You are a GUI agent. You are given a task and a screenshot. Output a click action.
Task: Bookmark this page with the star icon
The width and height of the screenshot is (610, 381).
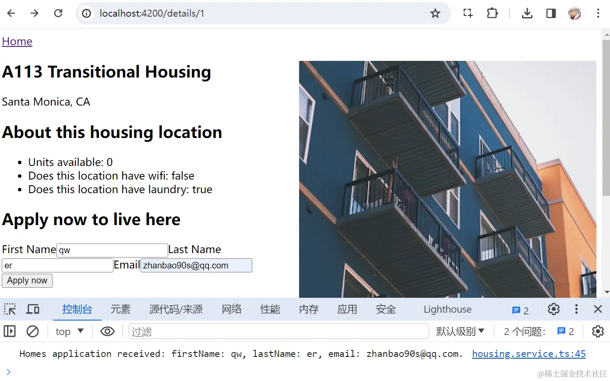(435, 14)
